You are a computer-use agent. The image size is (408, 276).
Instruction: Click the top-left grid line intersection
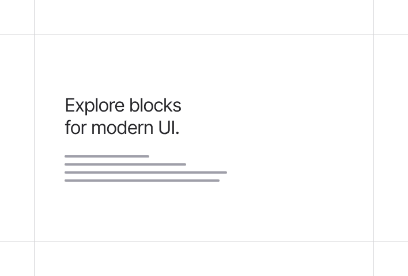(34, 34)
